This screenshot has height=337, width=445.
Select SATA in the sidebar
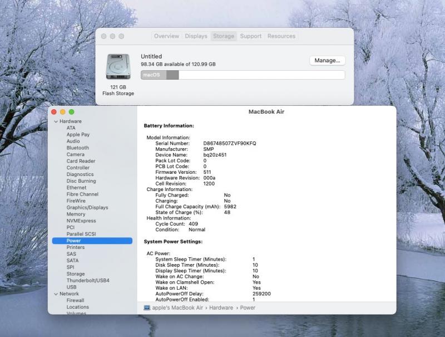pos(72,261)
